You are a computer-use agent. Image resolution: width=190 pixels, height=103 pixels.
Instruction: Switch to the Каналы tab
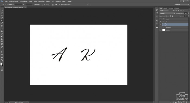click(x=165, y=8)
